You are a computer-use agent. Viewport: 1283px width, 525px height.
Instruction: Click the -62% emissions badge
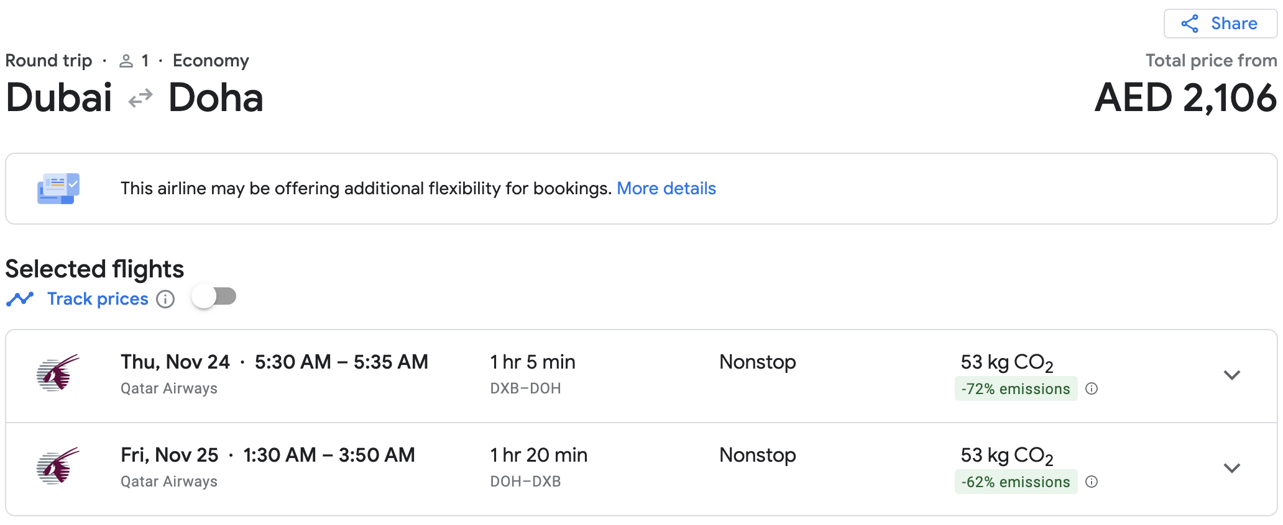tap(1015, 482)
